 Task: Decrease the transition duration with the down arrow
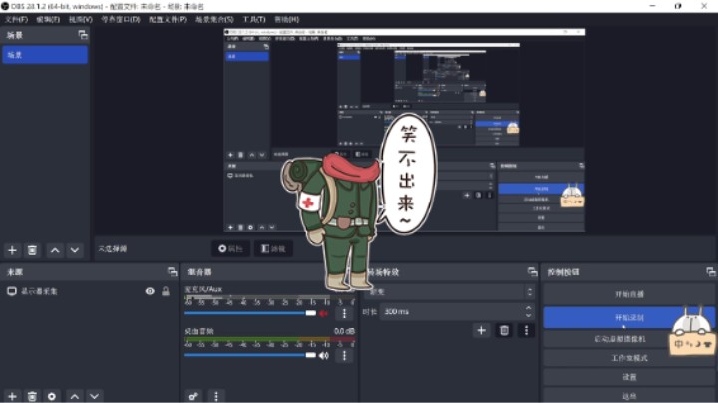point(528,316)
